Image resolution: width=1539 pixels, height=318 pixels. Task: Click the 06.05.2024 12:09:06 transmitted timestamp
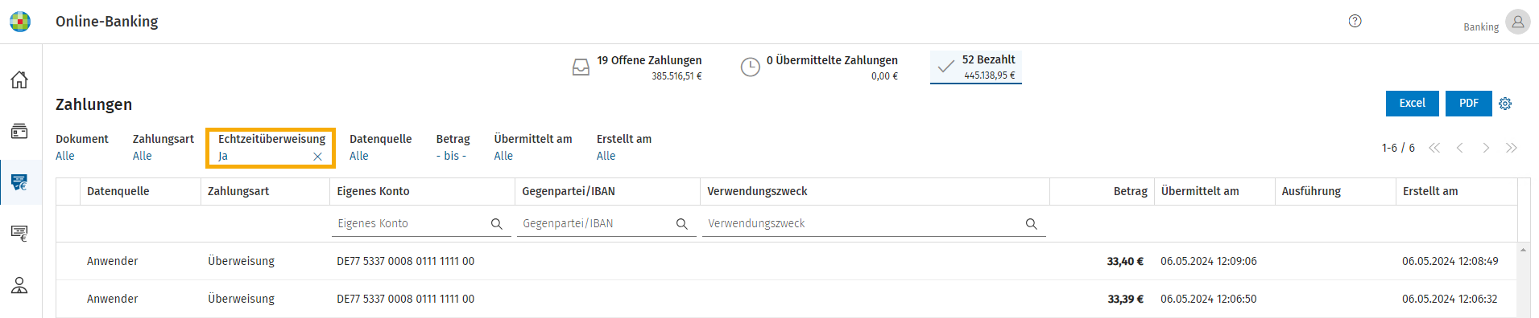pos(1208,262)
